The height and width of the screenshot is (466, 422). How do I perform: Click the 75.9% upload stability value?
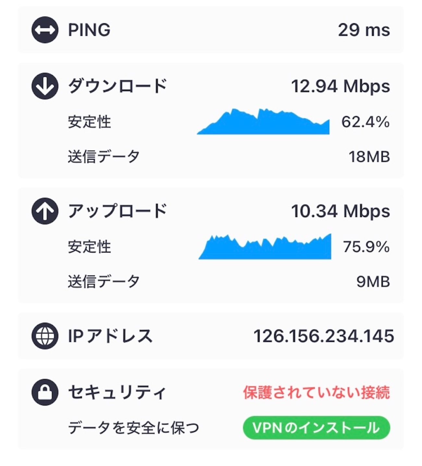[366, 247]
